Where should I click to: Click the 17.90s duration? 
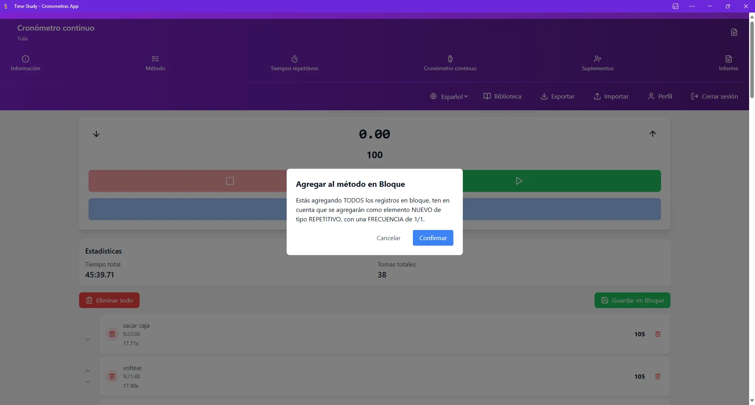pyautogui.click(x=131, y=386)
